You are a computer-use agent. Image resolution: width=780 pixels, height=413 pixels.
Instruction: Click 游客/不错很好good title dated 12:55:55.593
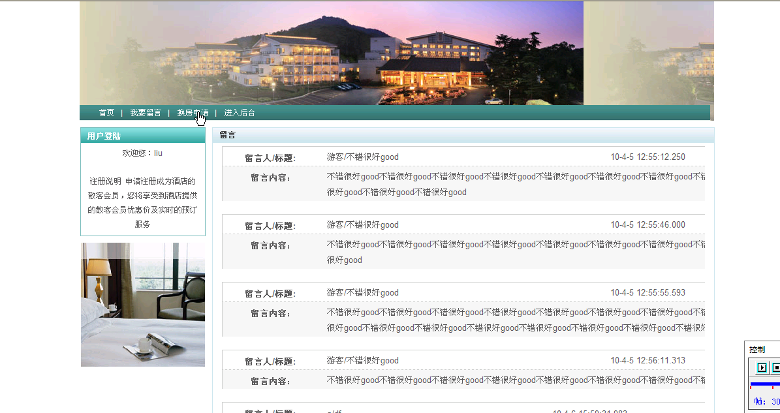363,293
